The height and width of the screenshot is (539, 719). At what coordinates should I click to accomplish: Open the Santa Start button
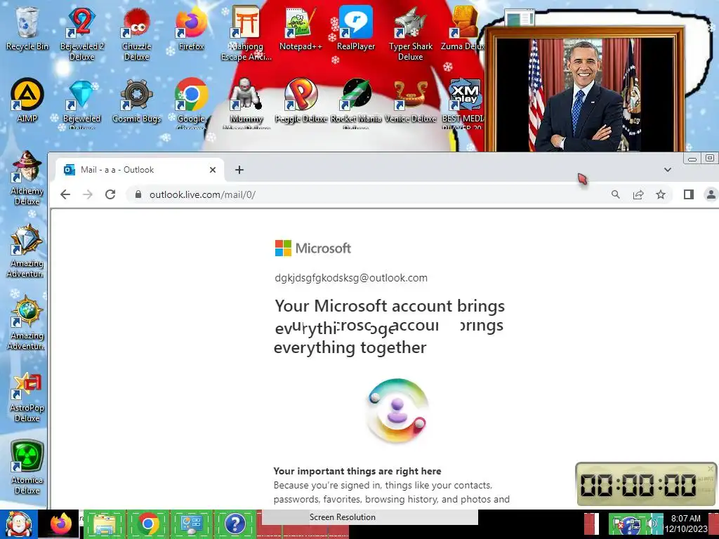pos(18,524)
